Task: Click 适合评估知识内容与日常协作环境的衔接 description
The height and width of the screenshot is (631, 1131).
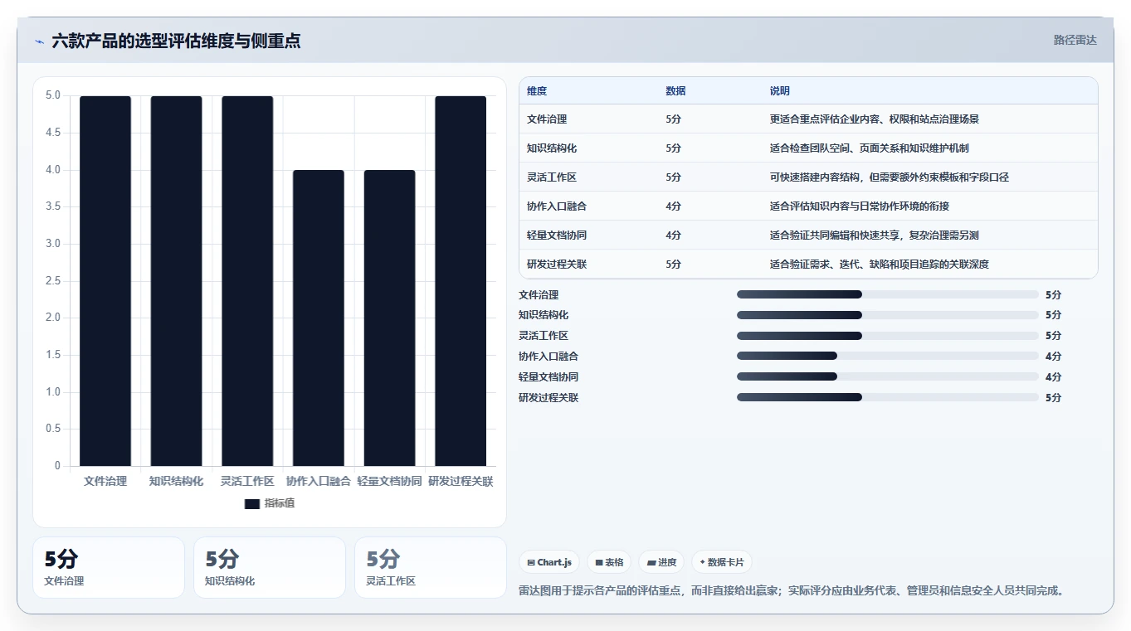Action: pos(860,206)
